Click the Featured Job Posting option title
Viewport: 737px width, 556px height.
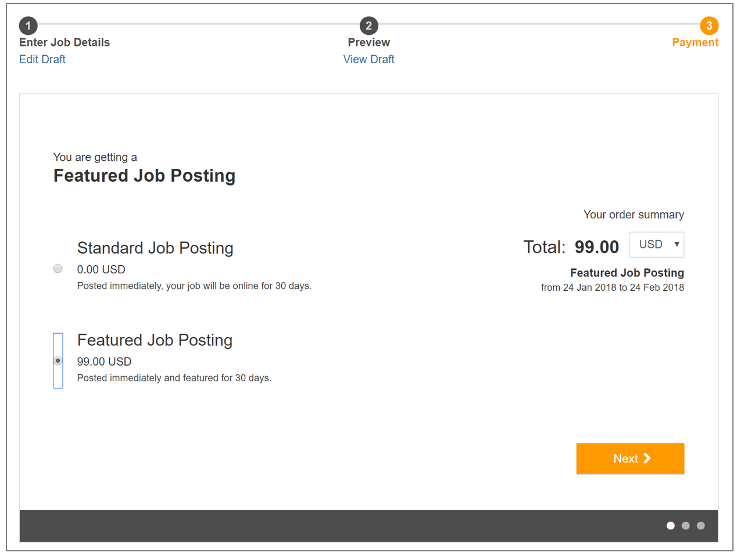tap(155, 340)
